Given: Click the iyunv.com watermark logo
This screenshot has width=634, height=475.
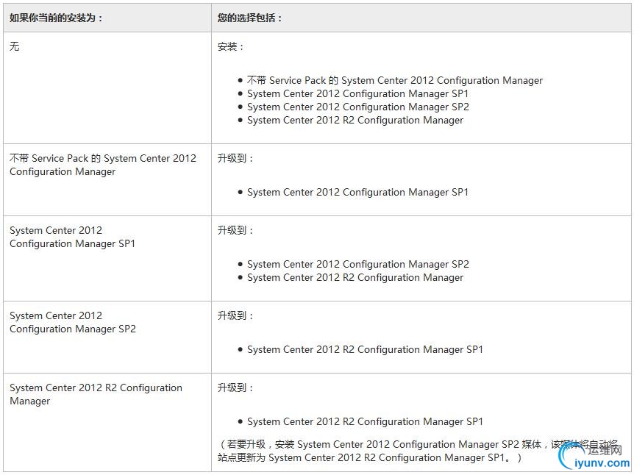Looking at the screenshot, I should (595, 457).
